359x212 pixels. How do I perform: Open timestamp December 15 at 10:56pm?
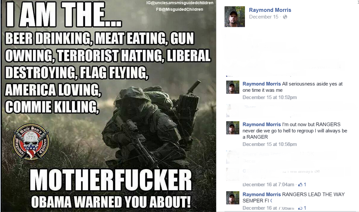pyautogui.click(x=269, y=144)
